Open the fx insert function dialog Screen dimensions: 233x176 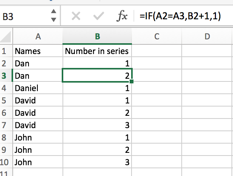pyautogui.click(x=122, y=16)
